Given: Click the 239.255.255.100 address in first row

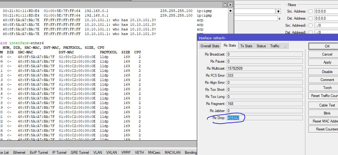Looking at the screenshot, I should click(x=176, y=11).
